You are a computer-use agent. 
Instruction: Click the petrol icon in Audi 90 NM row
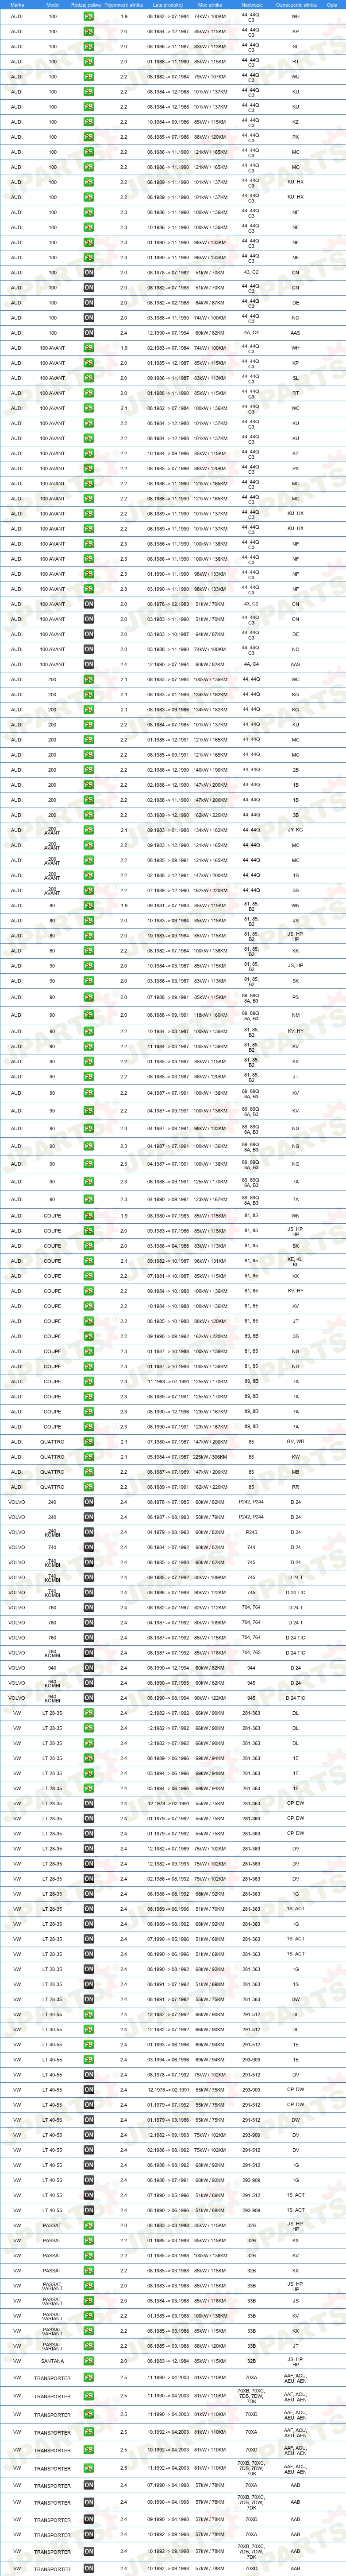pos(89,1015)
